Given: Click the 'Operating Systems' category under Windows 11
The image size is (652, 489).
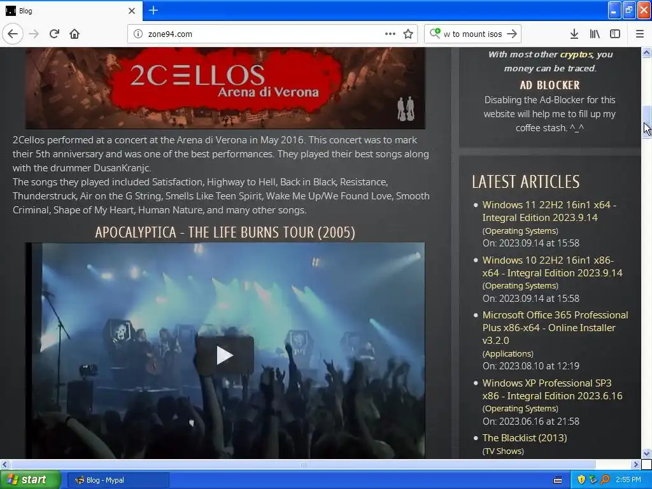Looking at the screenshot, I should [x=520, y=230].
